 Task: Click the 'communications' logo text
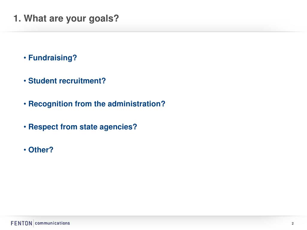52,223
